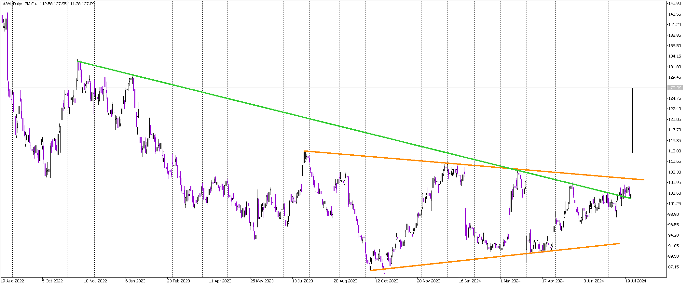The height and width of the screenshot is (285, 687).
Task: Click the 120.05 price scale label
Action: coord(674,119)
